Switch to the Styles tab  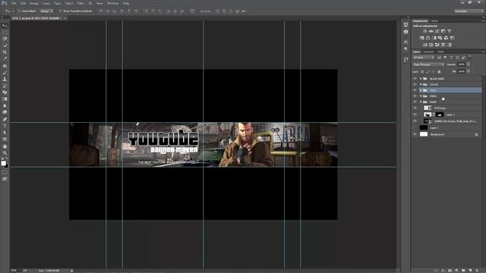coord(434,21)
